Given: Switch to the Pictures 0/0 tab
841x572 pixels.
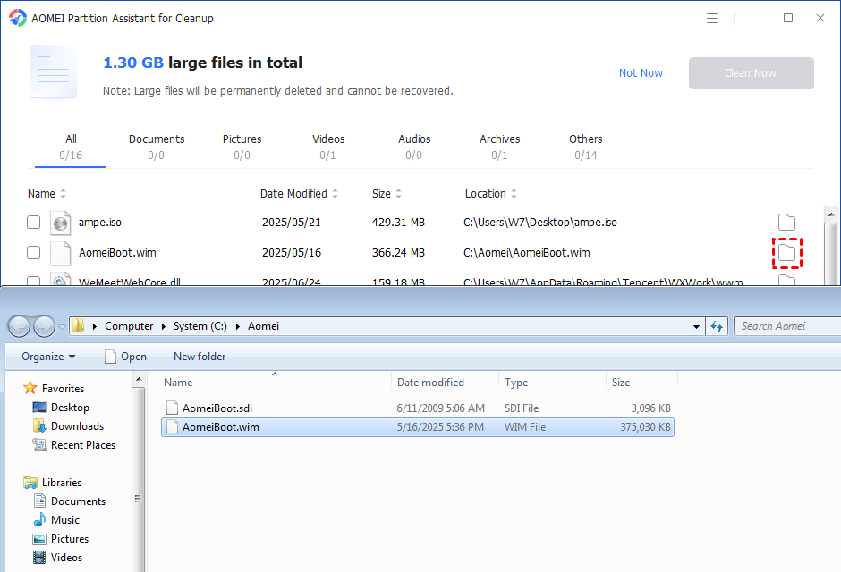Looking at the screenshot, I should coord(242,147).
